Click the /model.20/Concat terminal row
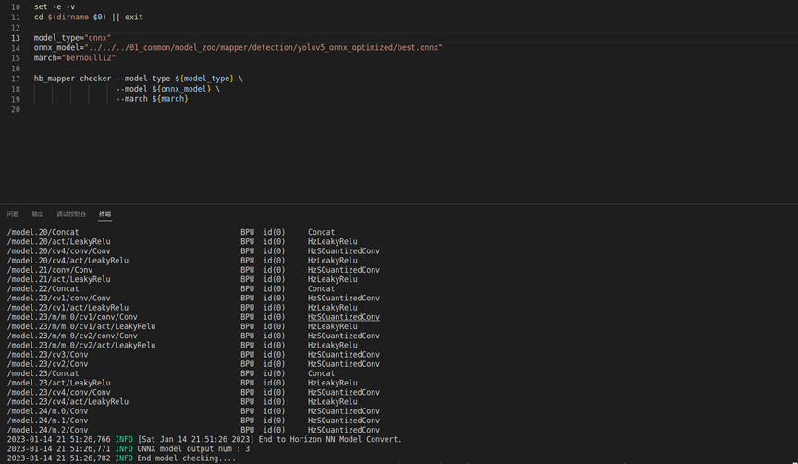The image size is (798, 464). (43, 232)
